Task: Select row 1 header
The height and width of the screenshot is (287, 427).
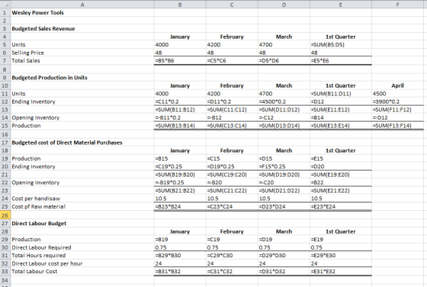Action: [x=5, y=12]
